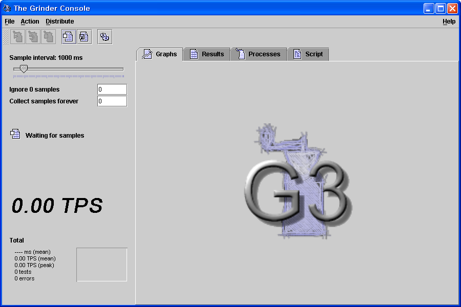Focus the Ignore samples input field
The image size is (461, 307).
point(112,90)
